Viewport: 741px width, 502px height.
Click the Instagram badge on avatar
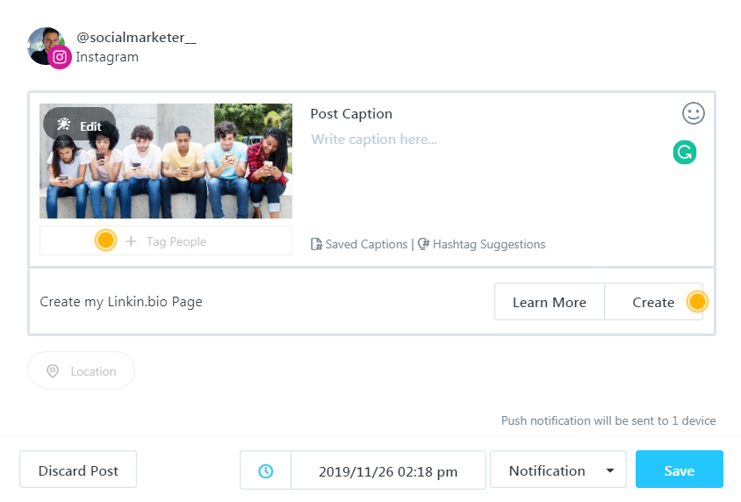click(60, 58)
